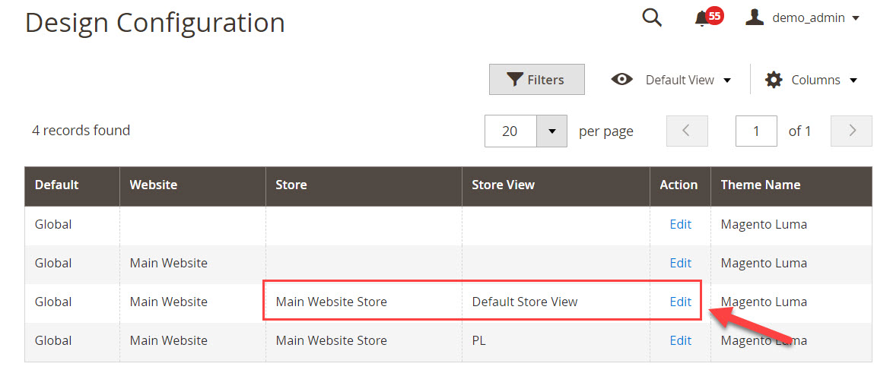Image resolution: width=874 pixels, height=373 pixels.
Task: Open the per page count dropdown arrow
Action: point(551,131)
